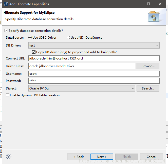Click the MyEclipse icon in the title bar

coord(6,4)
